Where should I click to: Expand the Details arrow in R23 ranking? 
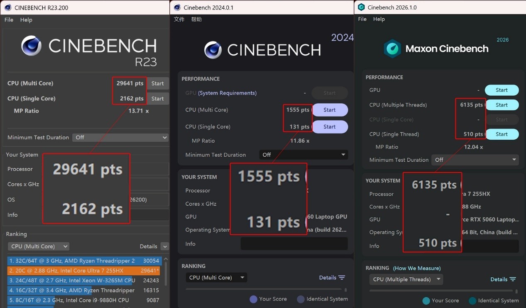click(164, 246)
